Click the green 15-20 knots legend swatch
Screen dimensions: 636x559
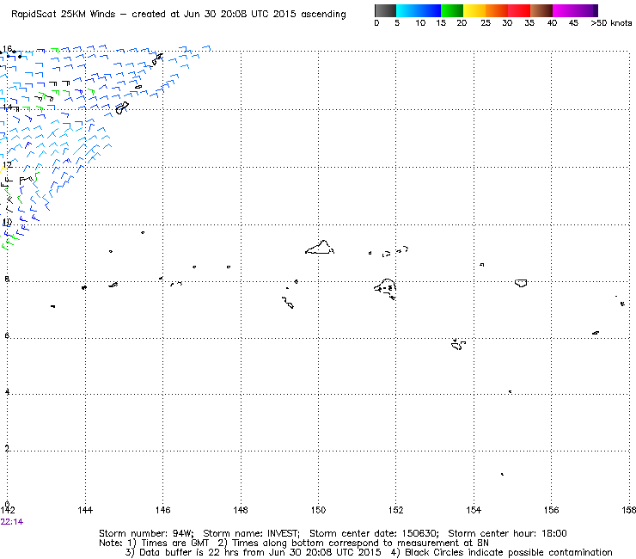(452, 10)
